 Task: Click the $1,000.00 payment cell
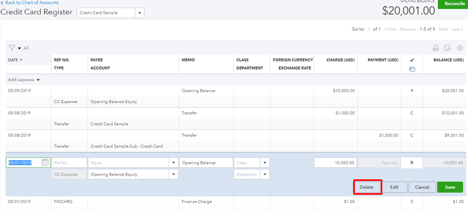click(x=389, y=135)
